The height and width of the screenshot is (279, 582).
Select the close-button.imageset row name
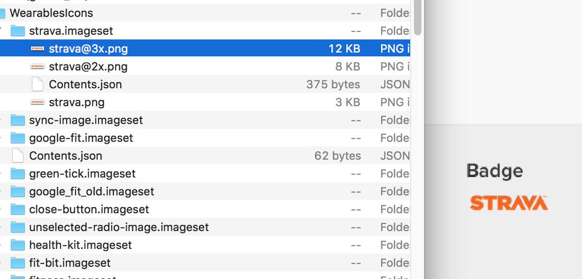click(x=89, y=209)
